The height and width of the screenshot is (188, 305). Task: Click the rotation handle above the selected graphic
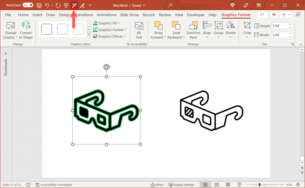(107, 67)
